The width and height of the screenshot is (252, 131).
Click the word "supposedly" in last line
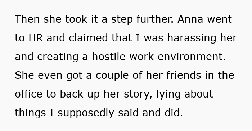tap(86, 113)
